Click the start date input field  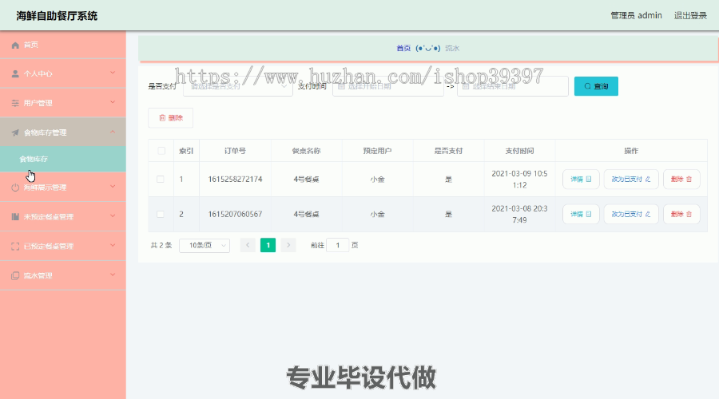click(x=388, y=86)
